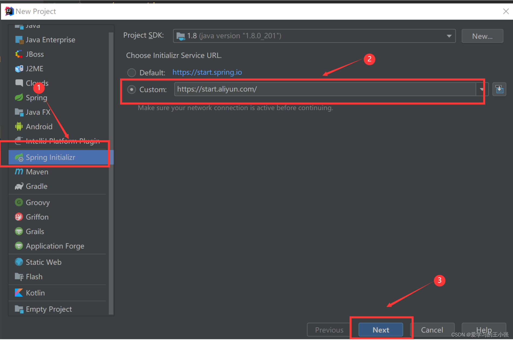513x340 pixels.
Task: Pick Maven from project types
Action: [x=37, y=172]
